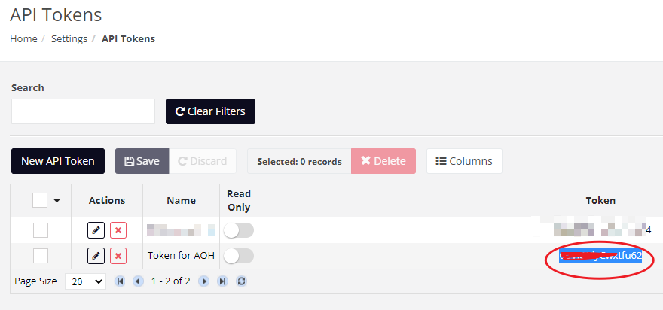663x310 pixels.
Task: Go to last page pager icon
Action: point(222,281)
